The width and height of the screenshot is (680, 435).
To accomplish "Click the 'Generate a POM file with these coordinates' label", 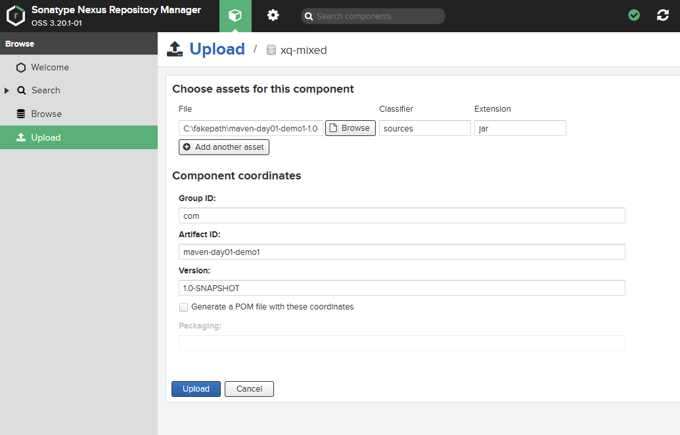I will tap(273, 307).
